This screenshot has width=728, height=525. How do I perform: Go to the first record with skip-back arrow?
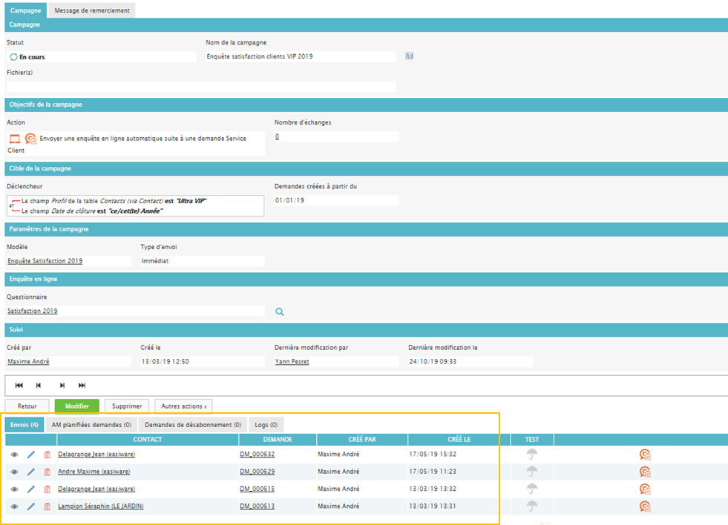19,386
